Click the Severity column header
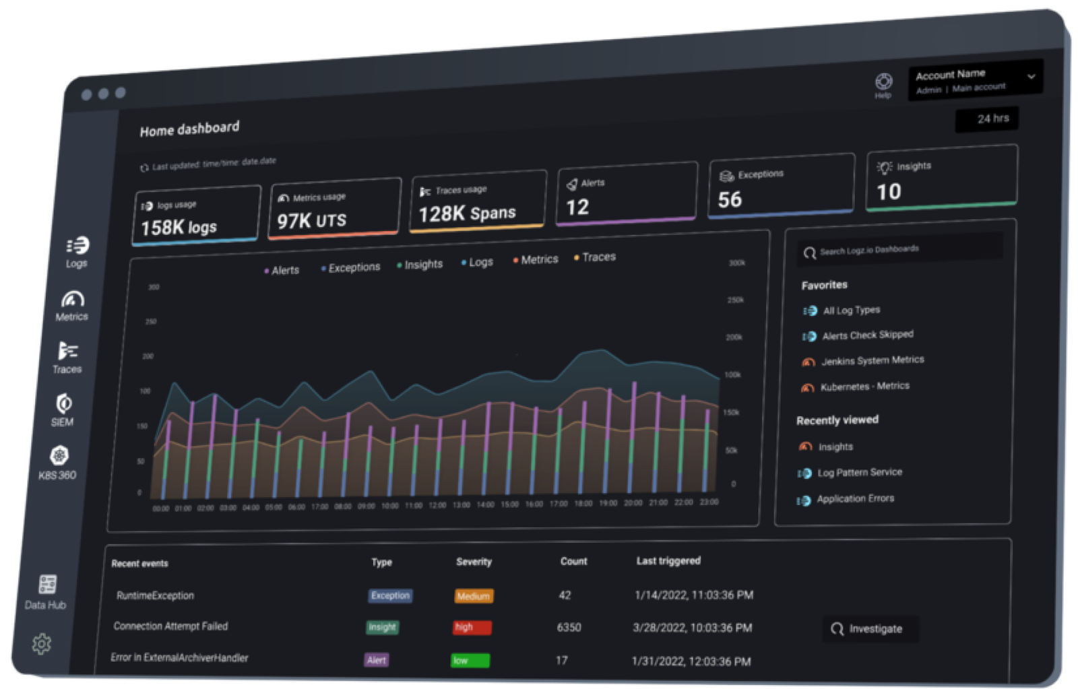Screen dimensions: 1078x689 click(x=474, y=562)
